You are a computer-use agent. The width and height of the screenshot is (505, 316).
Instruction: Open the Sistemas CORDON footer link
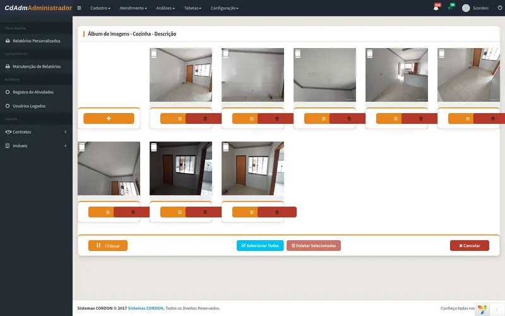pos(146,308)
